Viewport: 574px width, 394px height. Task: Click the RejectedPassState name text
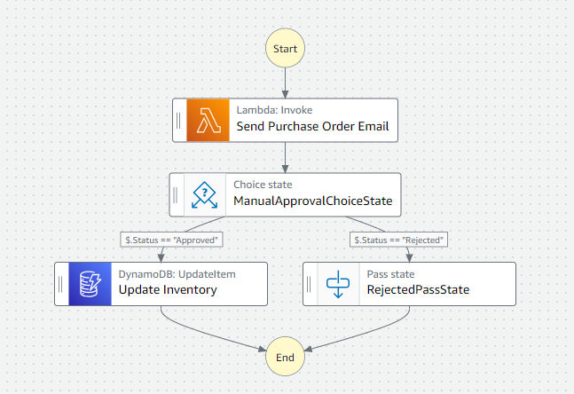(418, 289)
